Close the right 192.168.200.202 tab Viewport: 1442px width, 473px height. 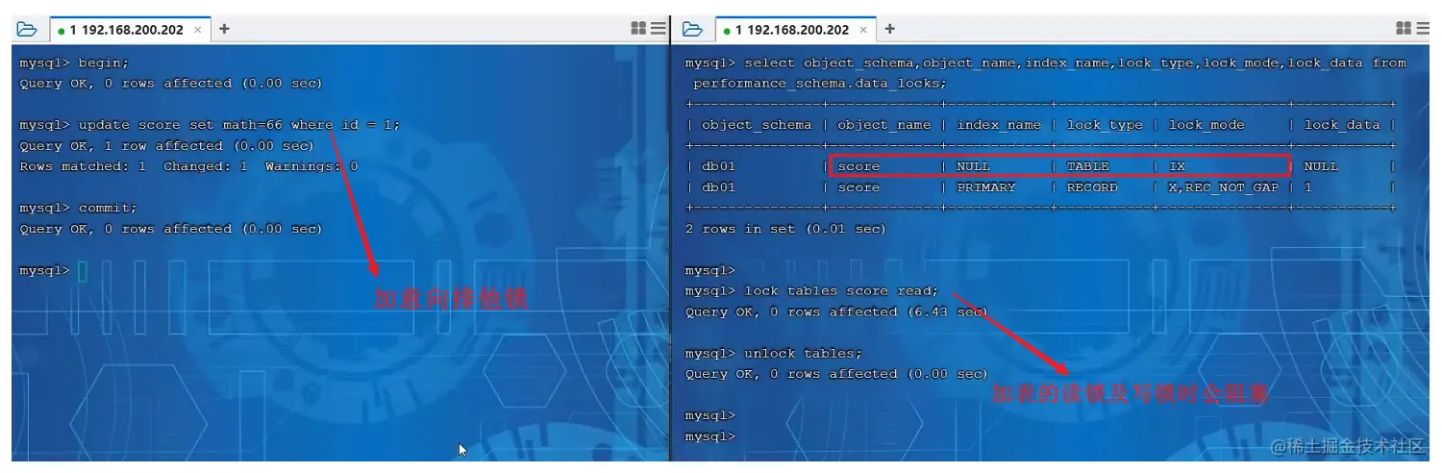pos(863,30)
